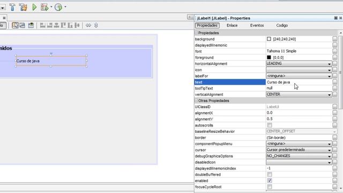Click the Clean and Build icon

pos(23,7)
